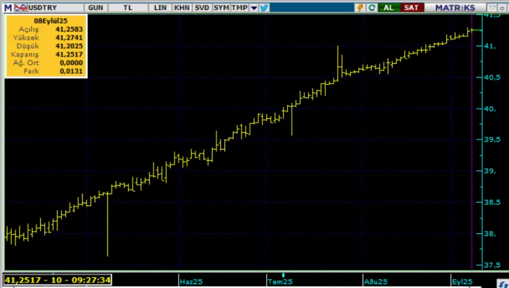Expand the dropdown arrow after TMP
This screenshot has height=288, width=509.
click(253, 7)
